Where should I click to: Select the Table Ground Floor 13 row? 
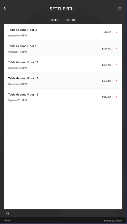63,97
